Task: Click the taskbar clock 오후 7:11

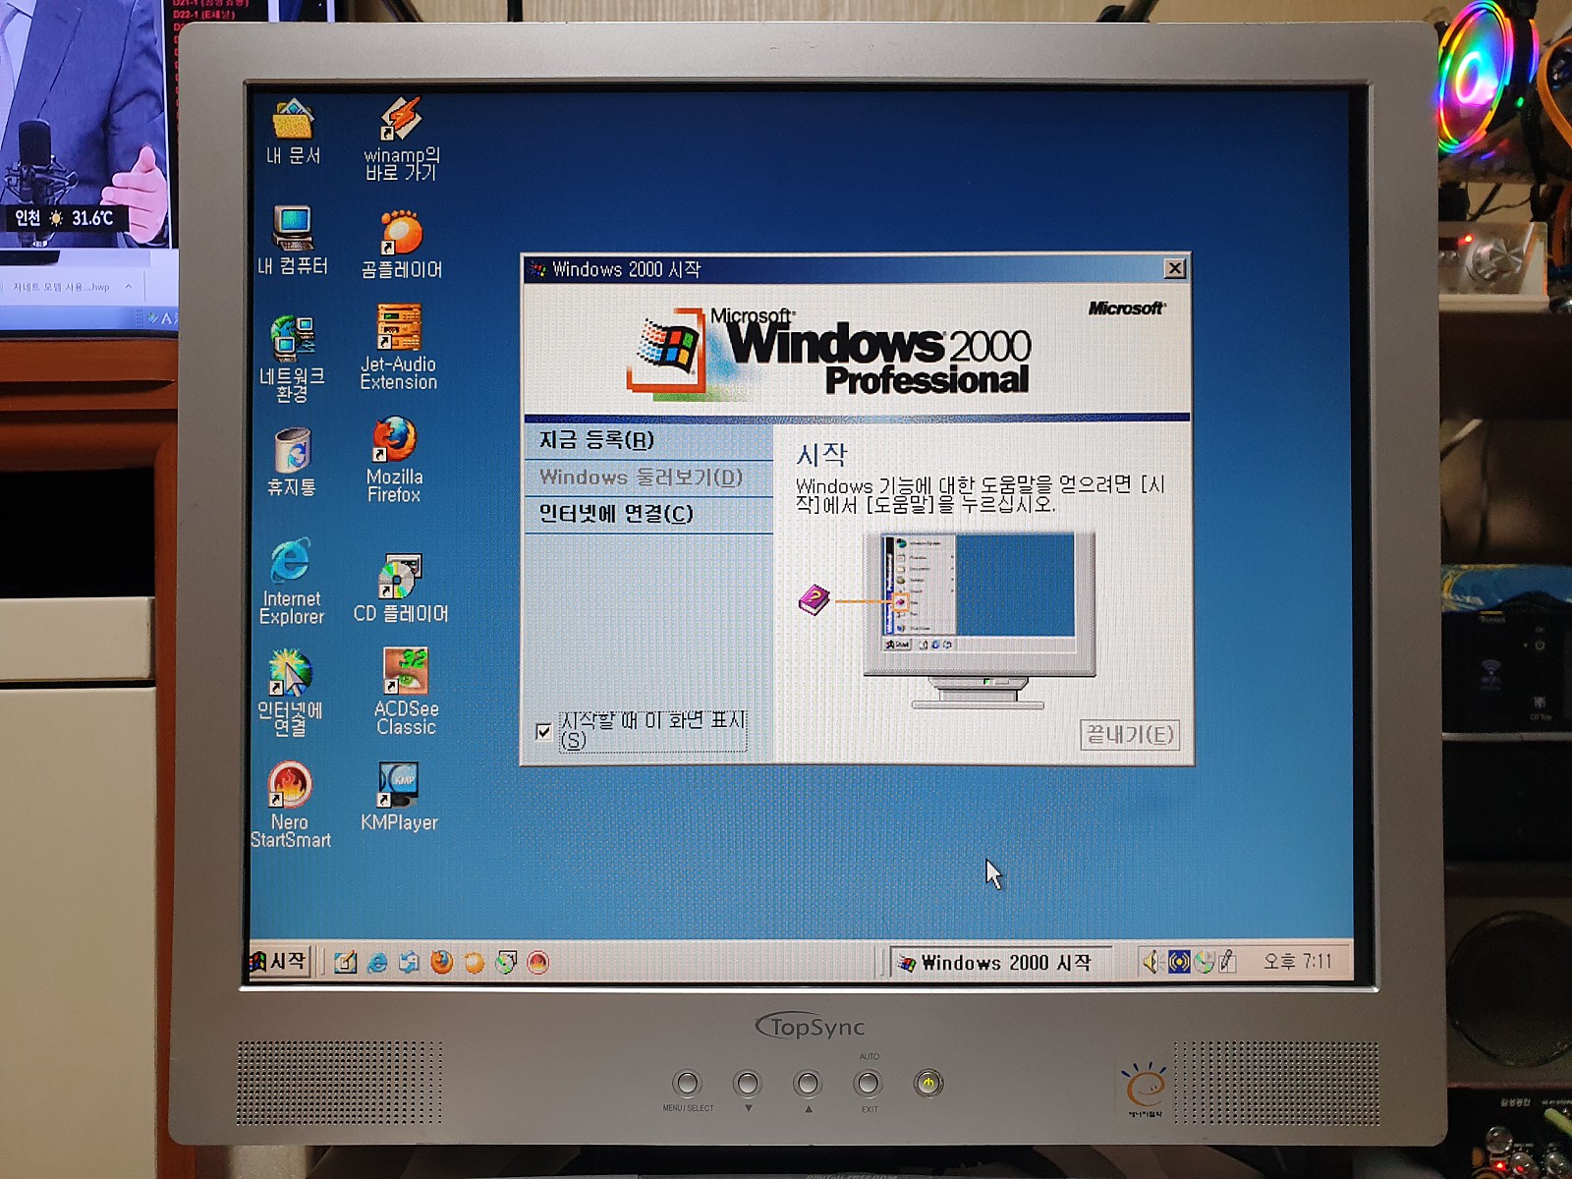Action: (x=1298, y=961)
